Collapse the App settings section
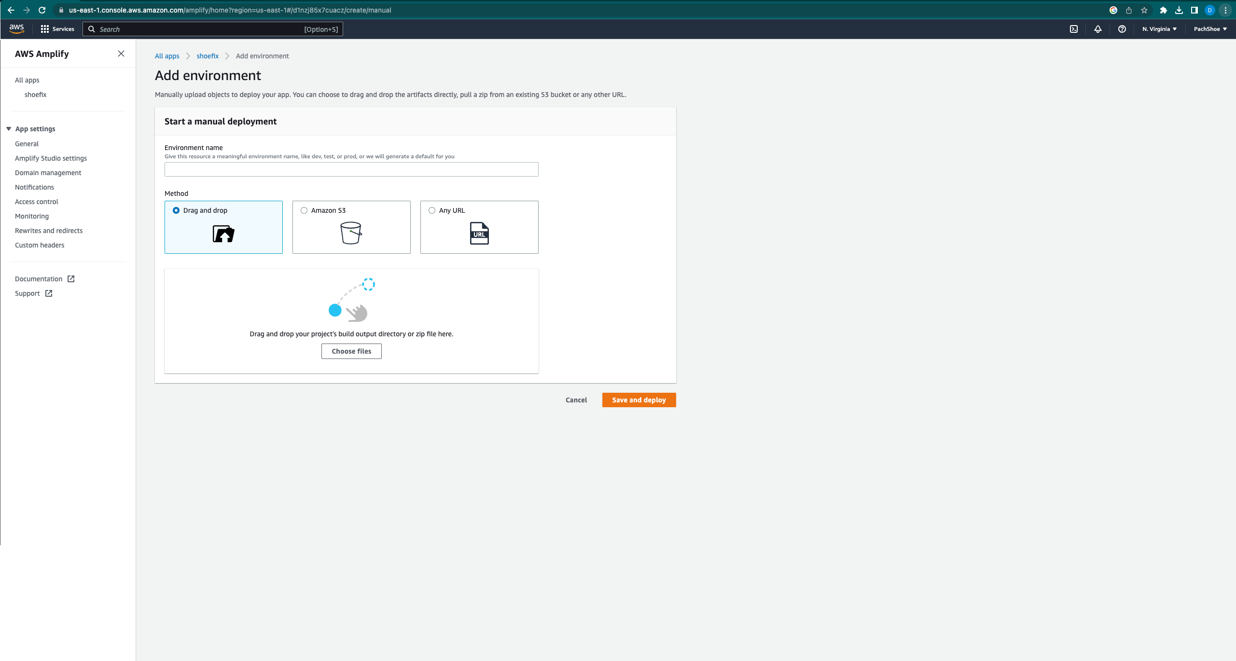 [9, 129]
